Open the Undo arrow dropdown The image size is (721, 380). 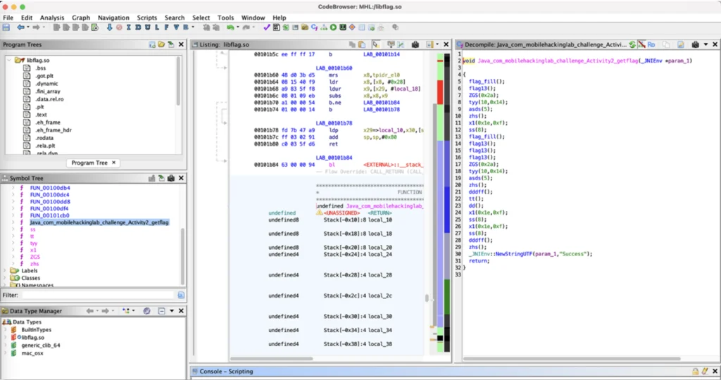237,27
